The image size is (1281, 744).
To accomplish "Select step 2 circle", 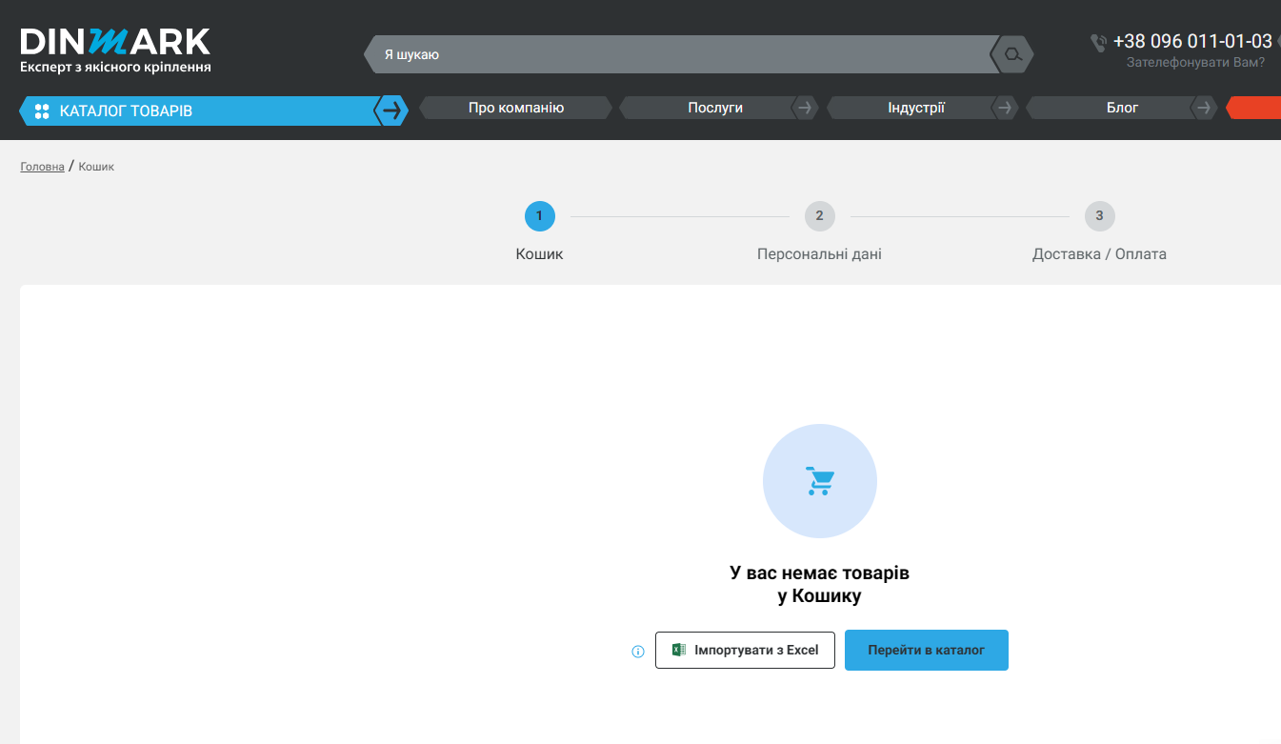I will click(819, 216).
